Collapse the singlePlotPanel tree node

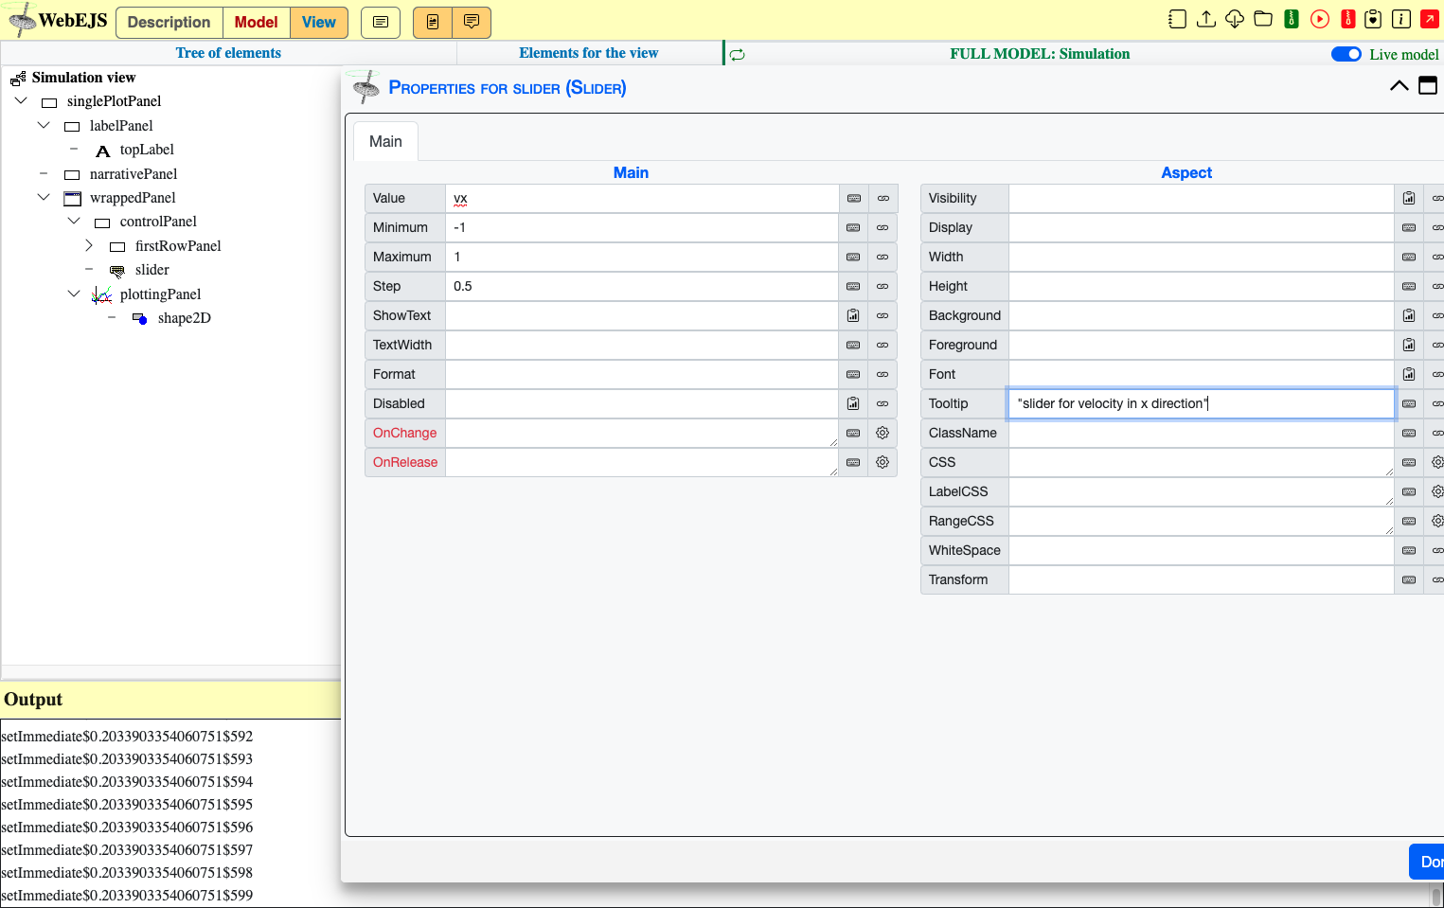tap(21, 100)
